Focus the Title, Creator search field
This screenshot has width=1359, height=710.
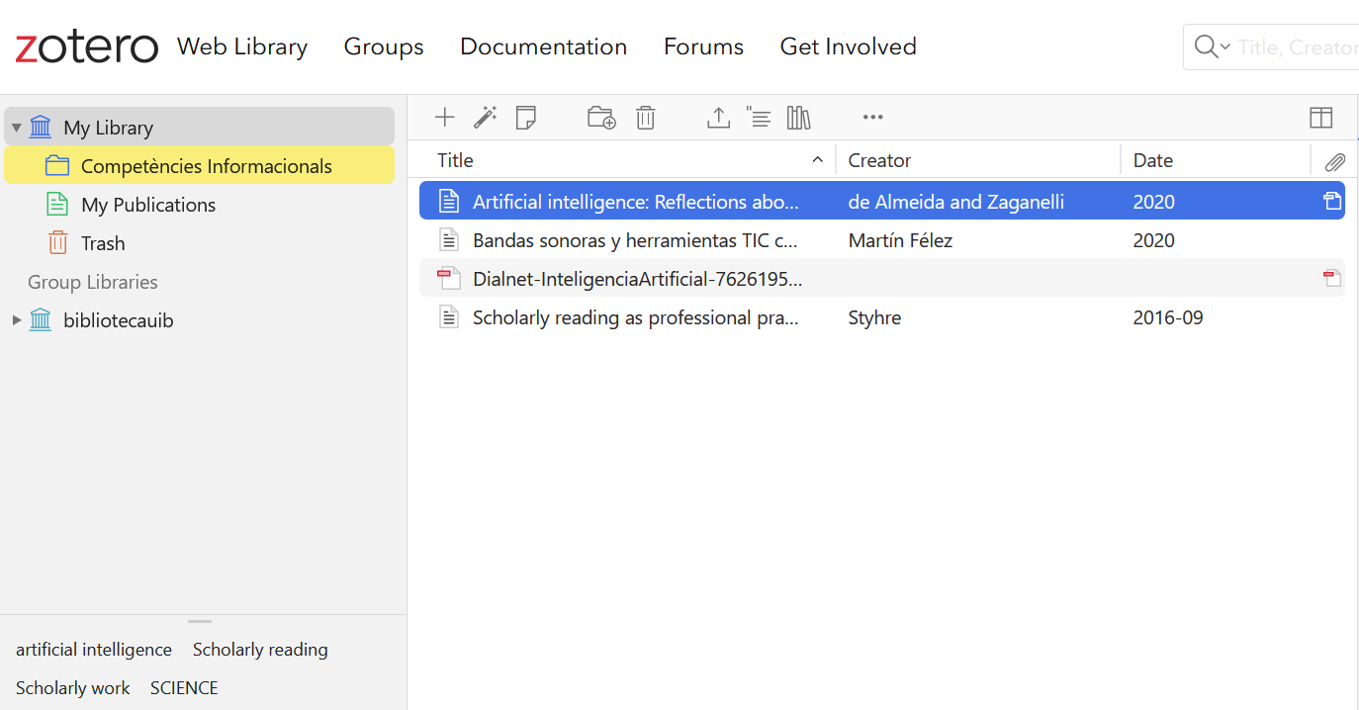(x=1297, y=47)
